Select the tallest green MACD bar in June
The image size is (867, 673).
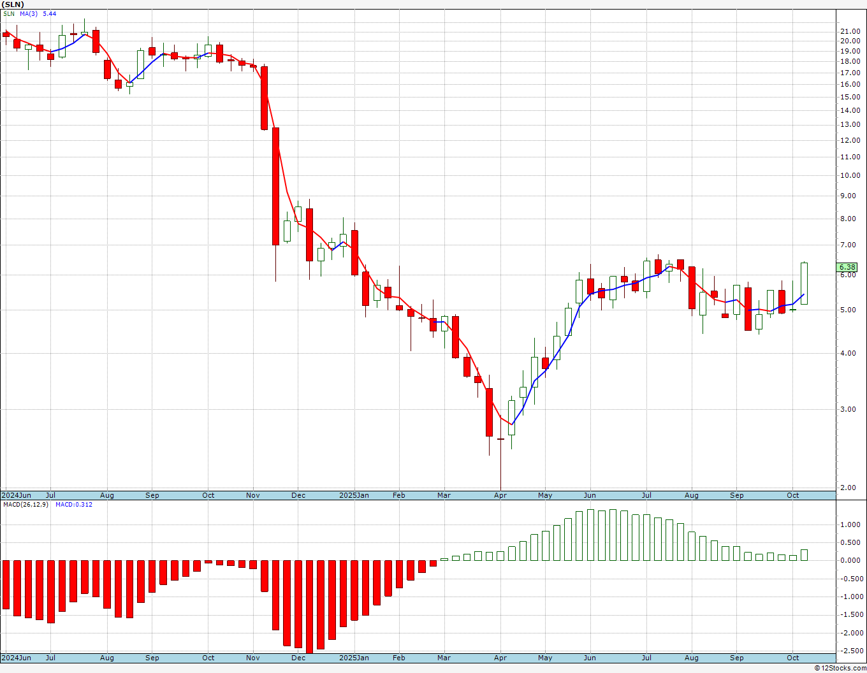[591, 535]
